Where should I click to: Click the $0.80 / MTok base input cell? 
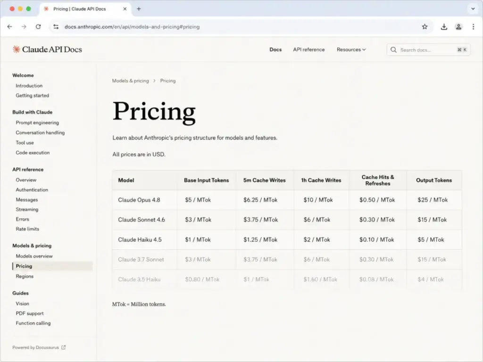[202, 280]
